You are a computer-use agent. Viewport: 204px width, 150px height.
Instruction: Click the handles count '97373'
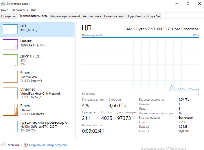click(124, 118)
